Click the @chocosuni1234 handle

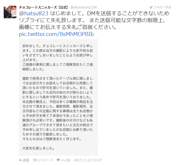(83, 7)
